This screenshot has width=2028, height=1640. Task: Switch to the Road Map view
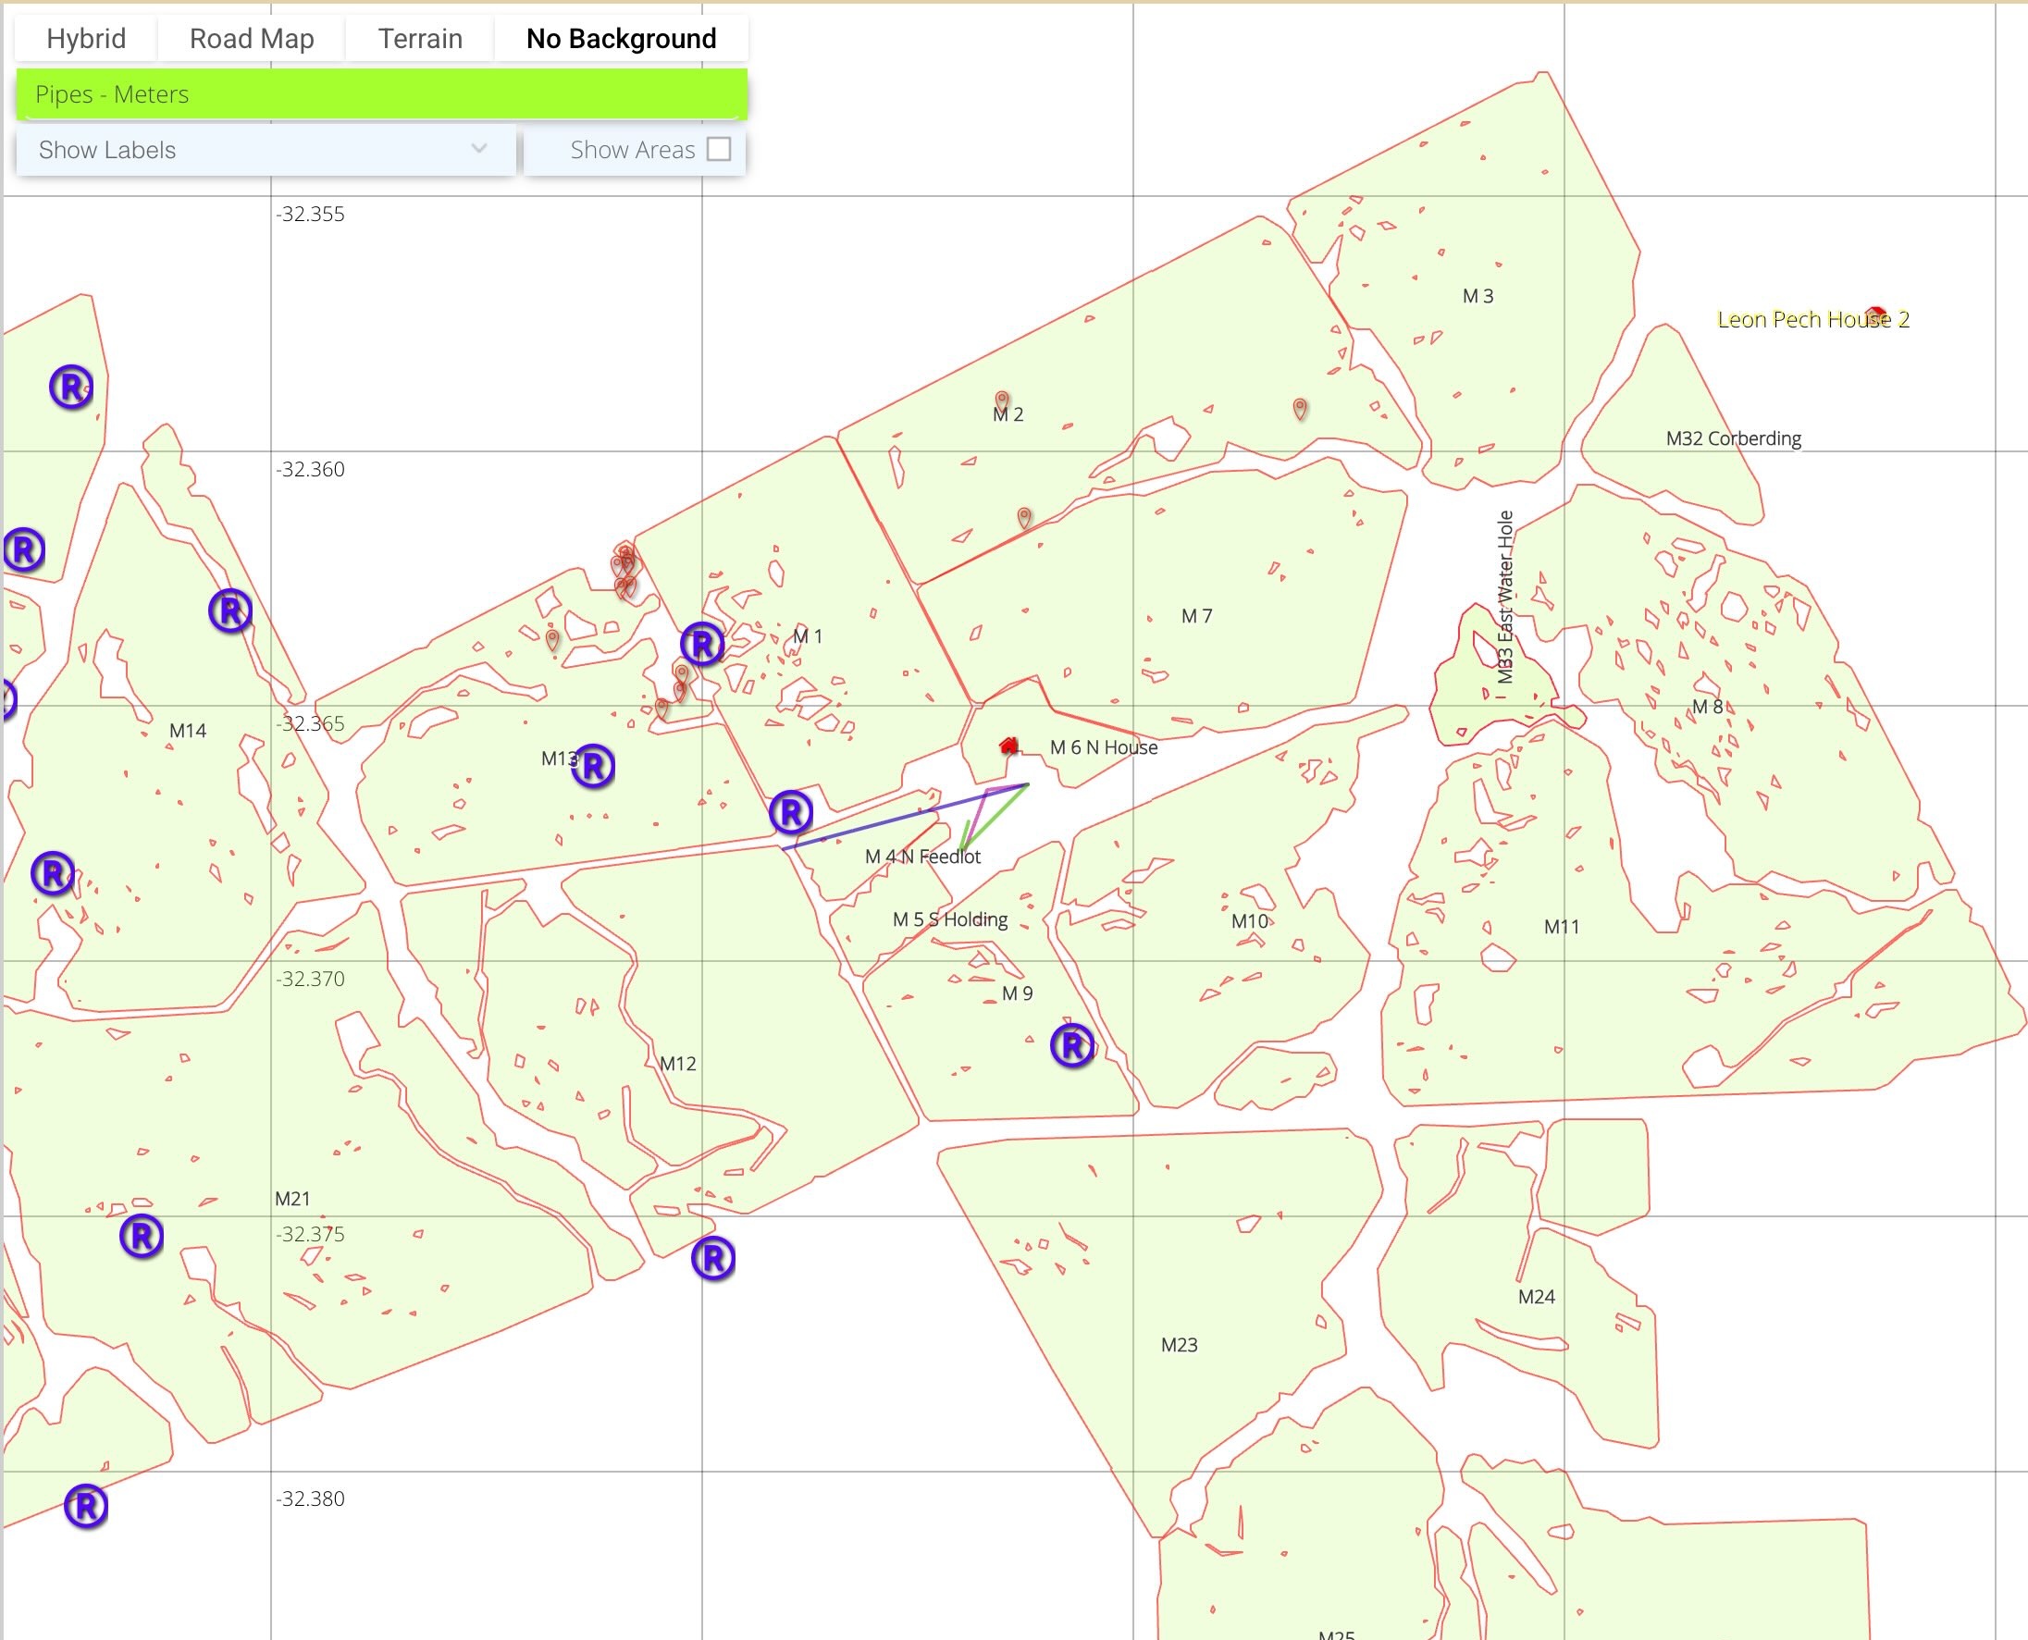click(252, 39)
